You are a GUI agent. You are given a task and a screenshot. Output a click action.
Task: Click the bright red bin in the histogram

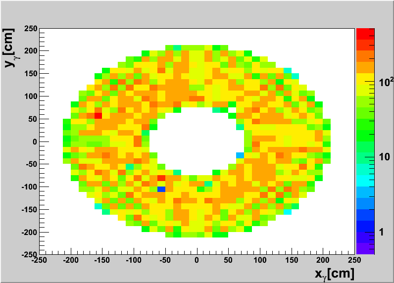98,116
